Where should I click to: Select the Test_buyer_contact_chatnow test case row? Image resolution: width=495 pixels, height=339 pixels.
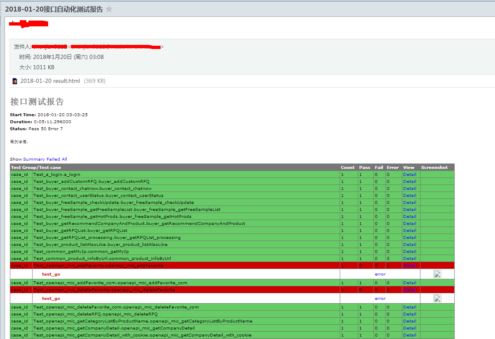(x=92, y=189)
